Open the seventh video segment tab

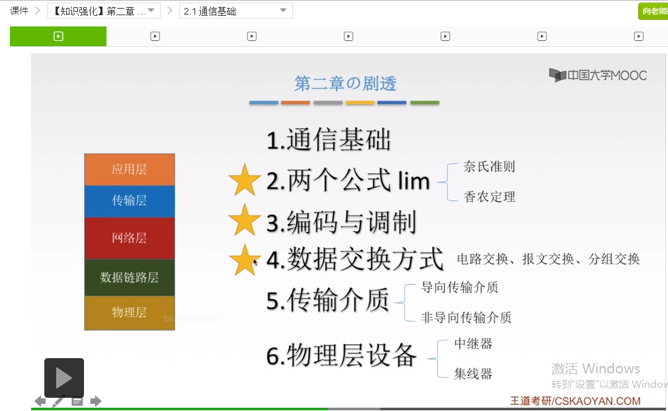point(639,36)
